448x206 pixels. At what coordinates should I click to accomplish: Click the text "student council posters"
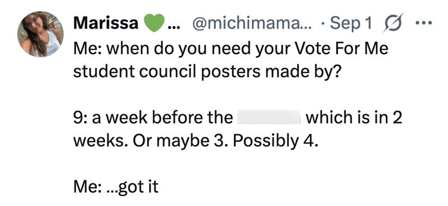167,71
